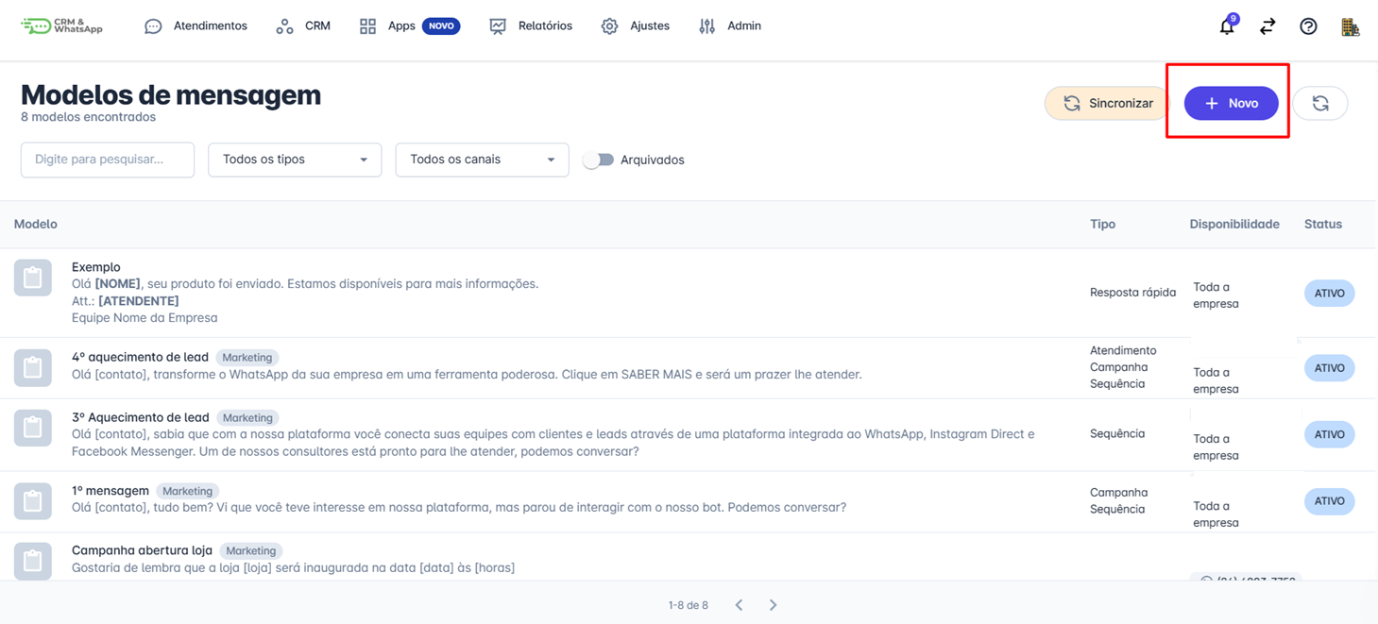Click the CRM & WhatsApp logo
Image resolution: width=1378 pixels, height=624 pixels.
point(62,26)
